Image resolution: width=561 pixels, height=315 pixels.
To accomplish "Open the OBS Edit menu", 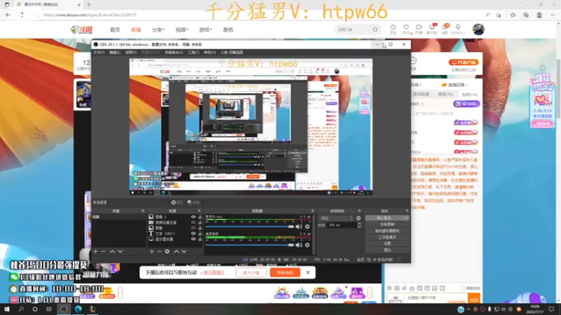I will tap(115, 52).
